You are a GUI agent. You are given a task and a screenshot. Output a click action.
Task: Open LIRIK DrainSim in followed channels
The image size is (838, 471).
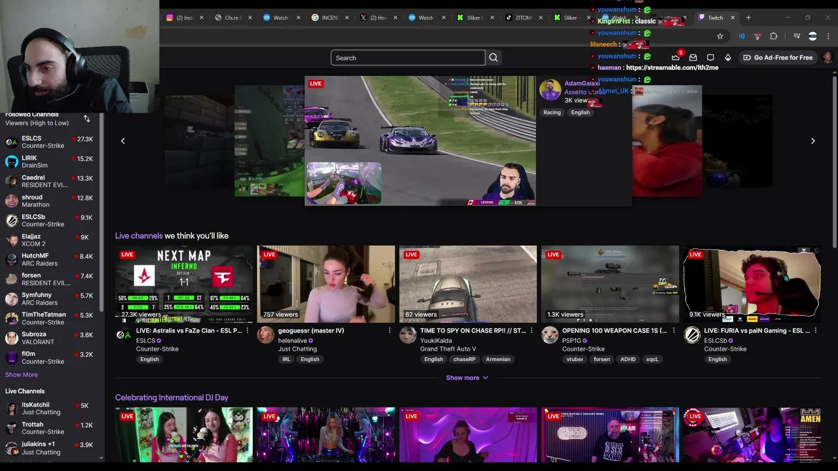[50, 162]
